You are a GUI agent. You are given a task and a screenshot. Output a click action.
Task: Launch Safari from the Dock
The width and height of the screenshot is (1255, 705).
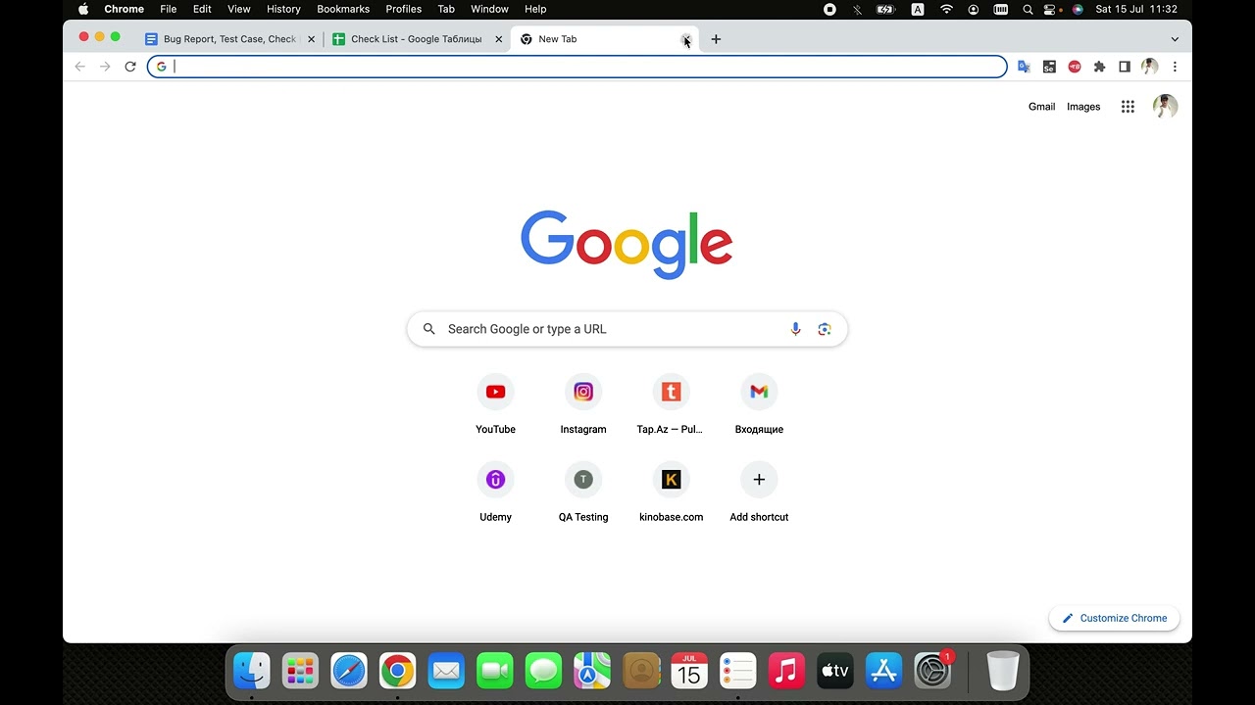(349, 671)
